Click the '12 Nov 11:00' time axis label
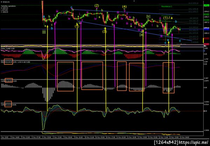Screen dimensions: 210x146 pos(163,137)
